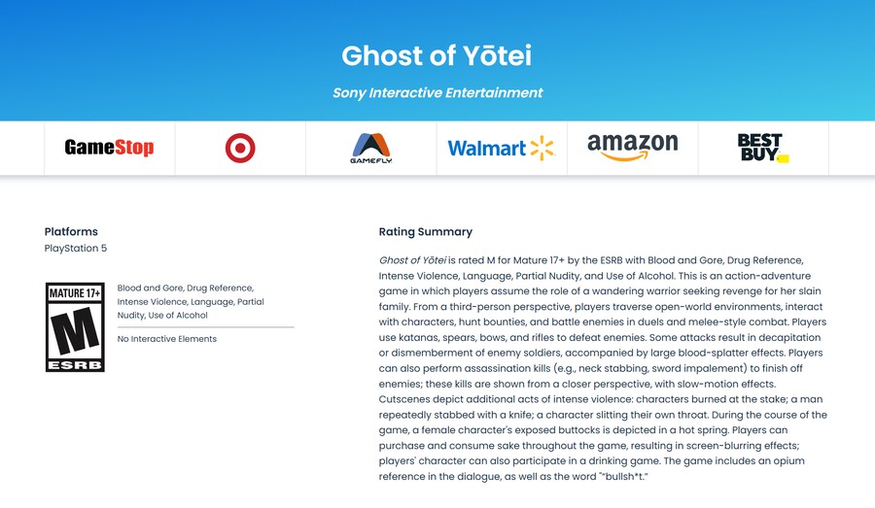This screenshot has height=508, width=875.
Task: Click the large M rating letter
Action: coord(75,330)
